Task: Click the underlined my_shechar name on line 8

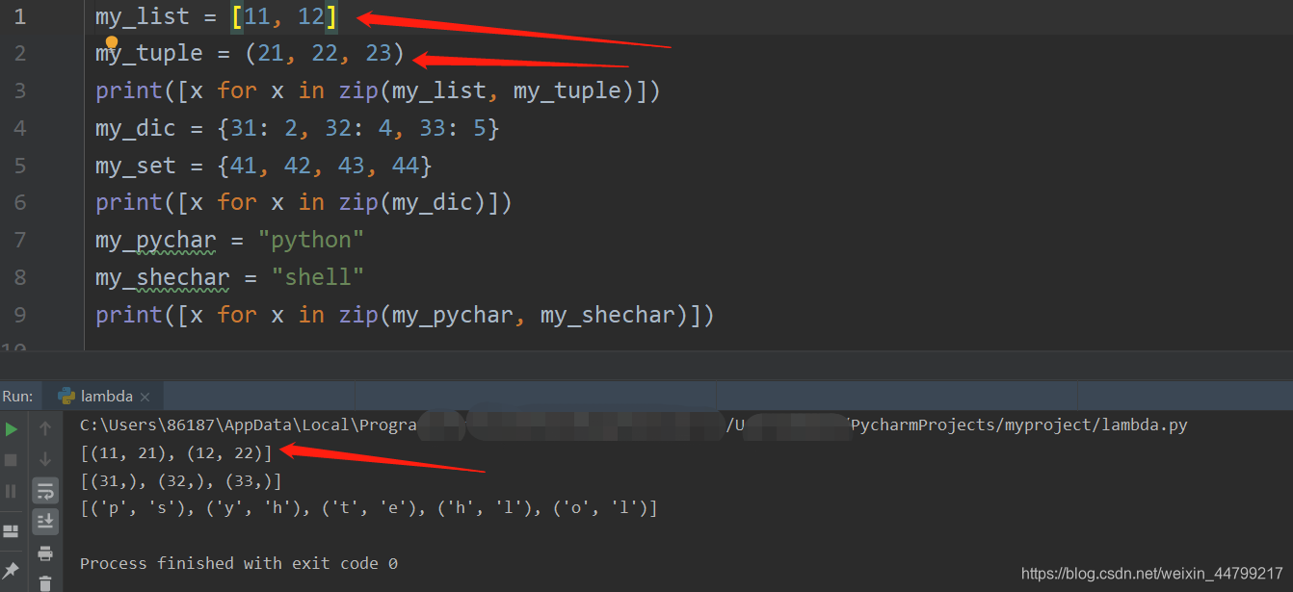Action: 163,278
